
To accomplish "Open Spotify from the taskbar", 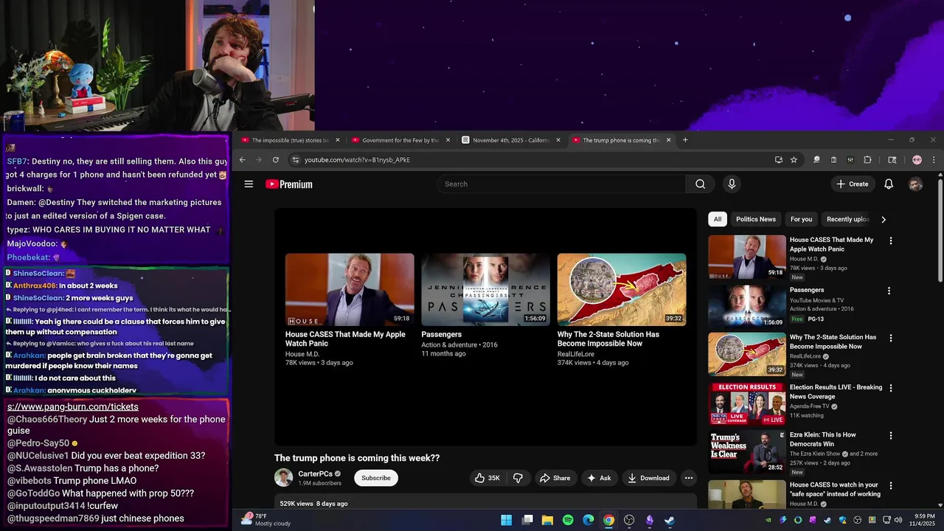I will [x=568, y=520].
